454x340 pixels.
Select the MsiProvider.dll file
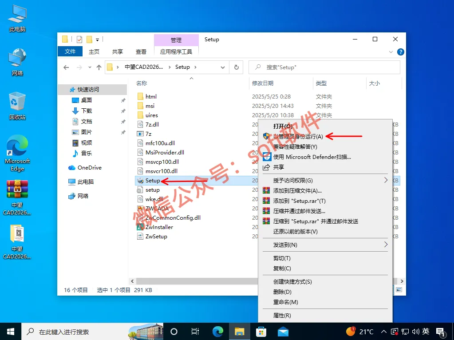point(165,152)
